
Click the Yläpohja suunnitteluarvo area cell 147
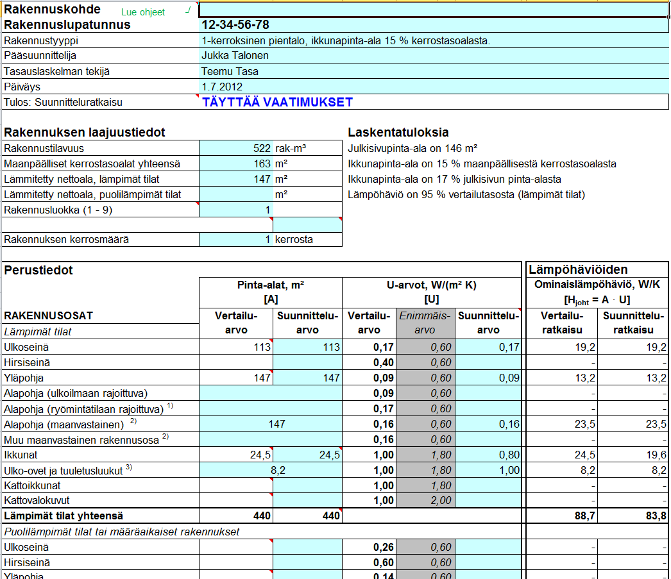coord(308,378)
